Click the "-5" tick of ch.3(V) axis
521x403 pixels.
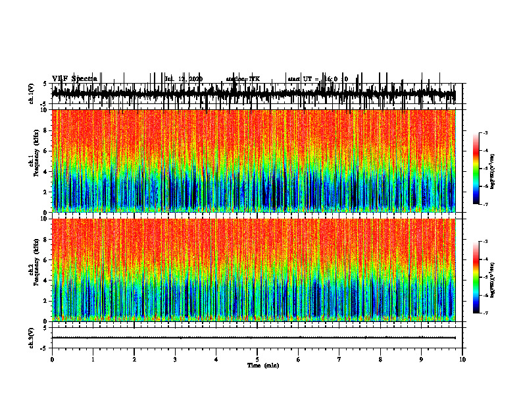click(x=44, y=348)
